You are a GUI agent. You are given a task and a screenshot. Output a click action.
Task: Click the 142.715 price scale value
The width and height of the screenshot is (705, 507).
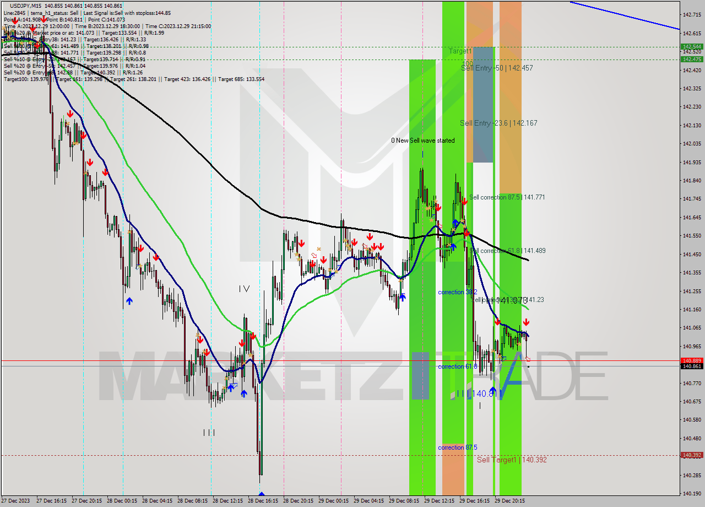[x=692, y=15]
